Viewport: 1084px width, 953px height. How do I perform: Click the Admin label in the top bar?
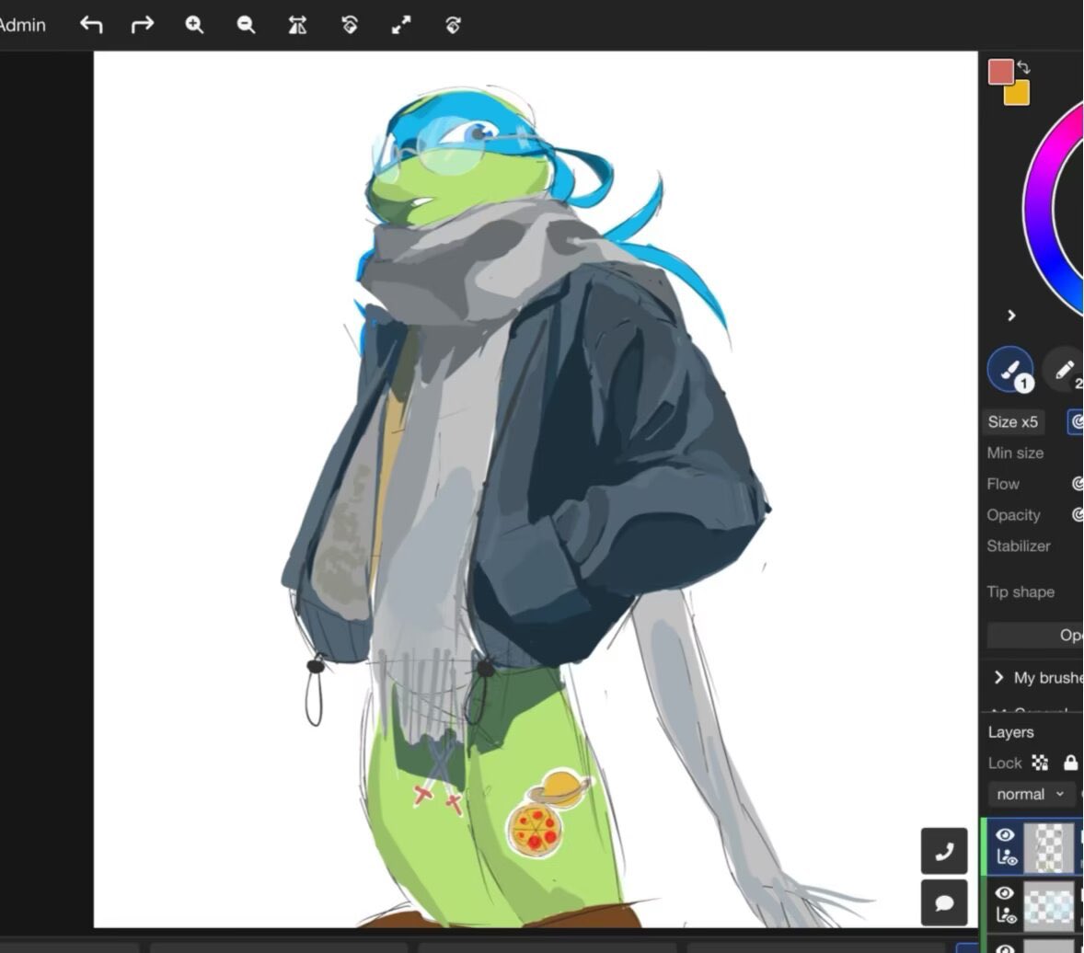22,25
